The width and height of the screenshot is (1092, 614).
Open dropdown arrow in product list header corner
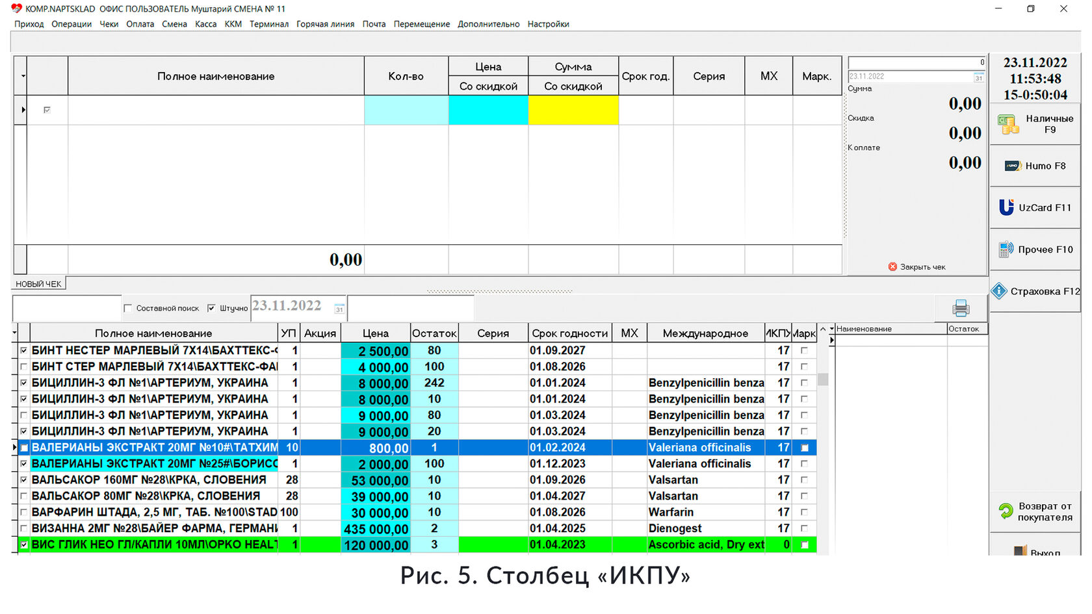tap(14, 333)
